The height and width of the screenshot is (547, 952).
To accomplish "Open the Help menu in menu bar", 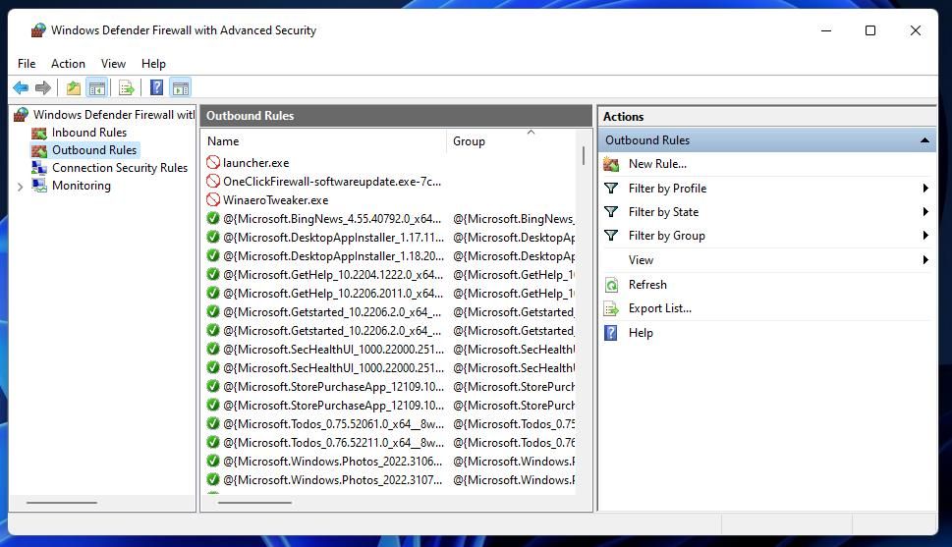I will click(x=153, y=64).
